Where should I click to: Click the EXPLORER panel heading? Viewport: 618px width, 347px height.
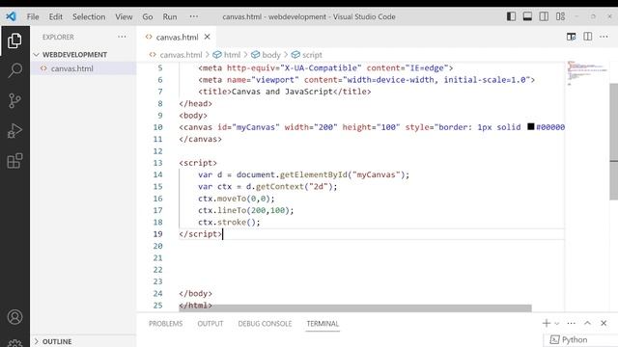coord(58,37)
